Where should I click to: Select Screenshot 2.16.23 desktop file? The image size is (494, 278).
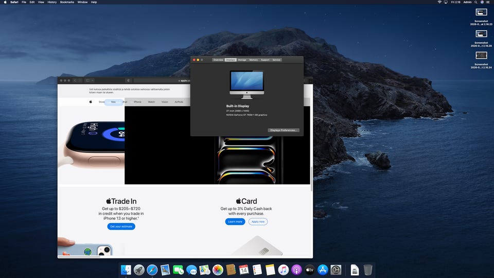(481, 16)
